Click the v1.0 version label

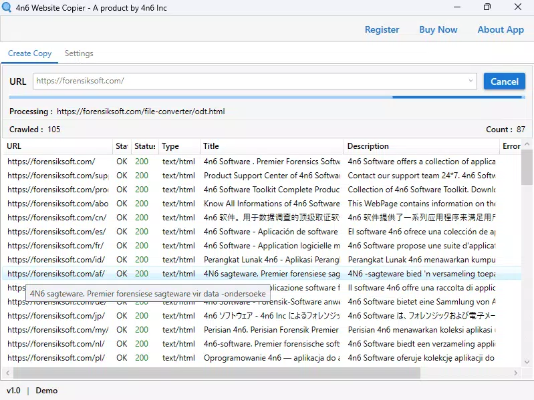tap(13, 391)
